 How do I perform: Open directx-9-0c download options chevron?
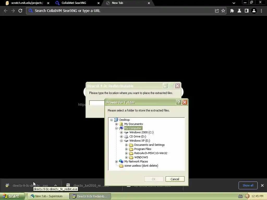(56, 185)
